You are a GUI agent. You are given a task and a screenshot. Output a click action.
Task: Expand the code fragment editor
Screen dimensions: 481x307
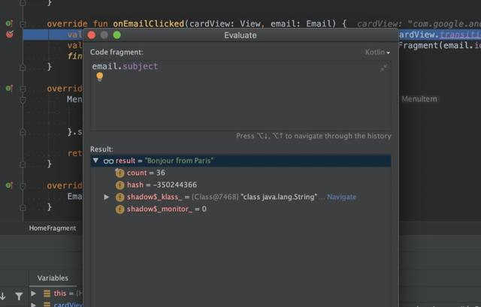tap(384, 68)
